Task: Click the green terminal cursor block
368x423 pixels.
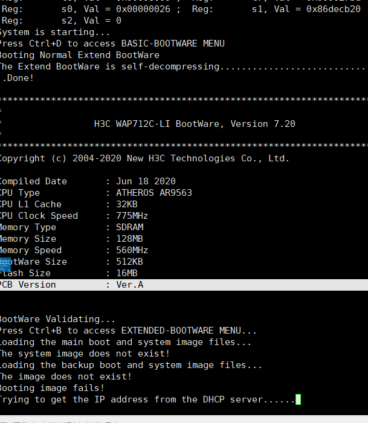Action: pyautogui.click(x=298, y=399)
